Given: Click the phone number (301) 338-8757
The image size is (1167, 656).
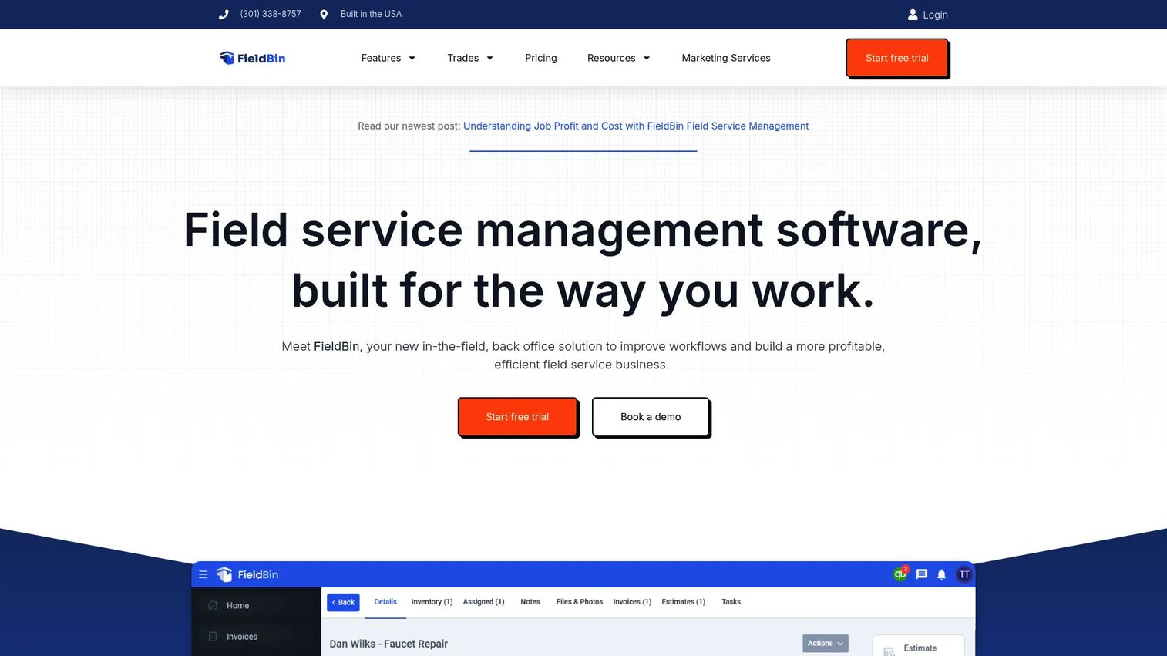Looking at the screenshot, I should (x=271, y=14).
